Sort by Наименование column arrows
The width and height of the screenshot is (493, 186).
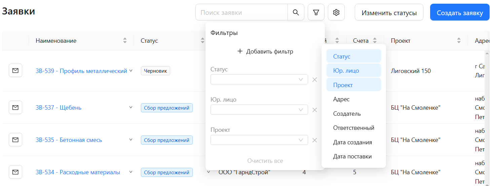pos(125,41)
